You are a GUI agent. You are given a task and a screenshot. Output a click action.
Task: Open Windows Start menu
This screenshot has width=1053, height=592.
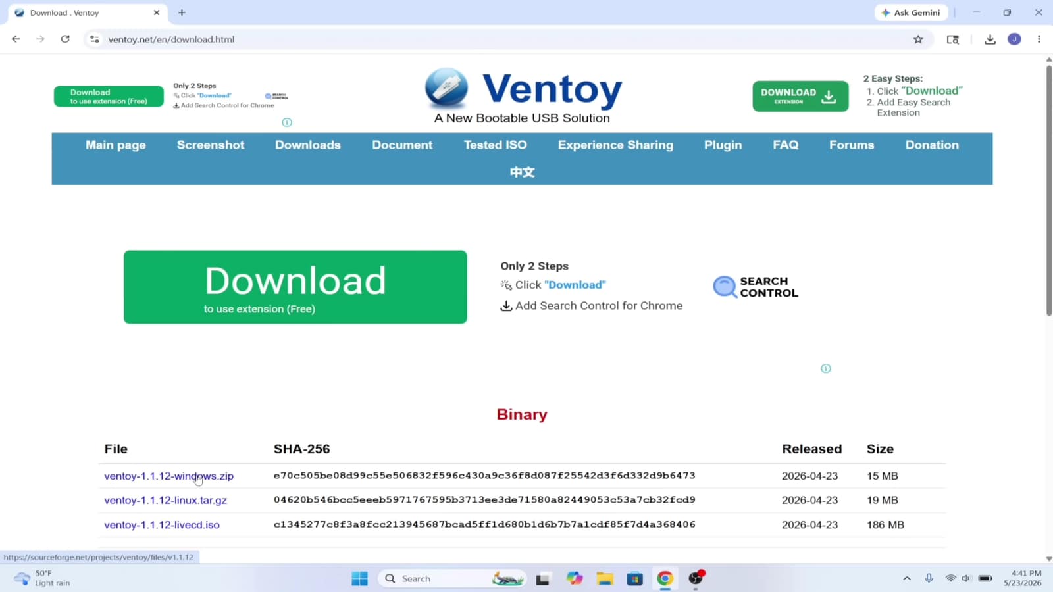coord(359,579)
